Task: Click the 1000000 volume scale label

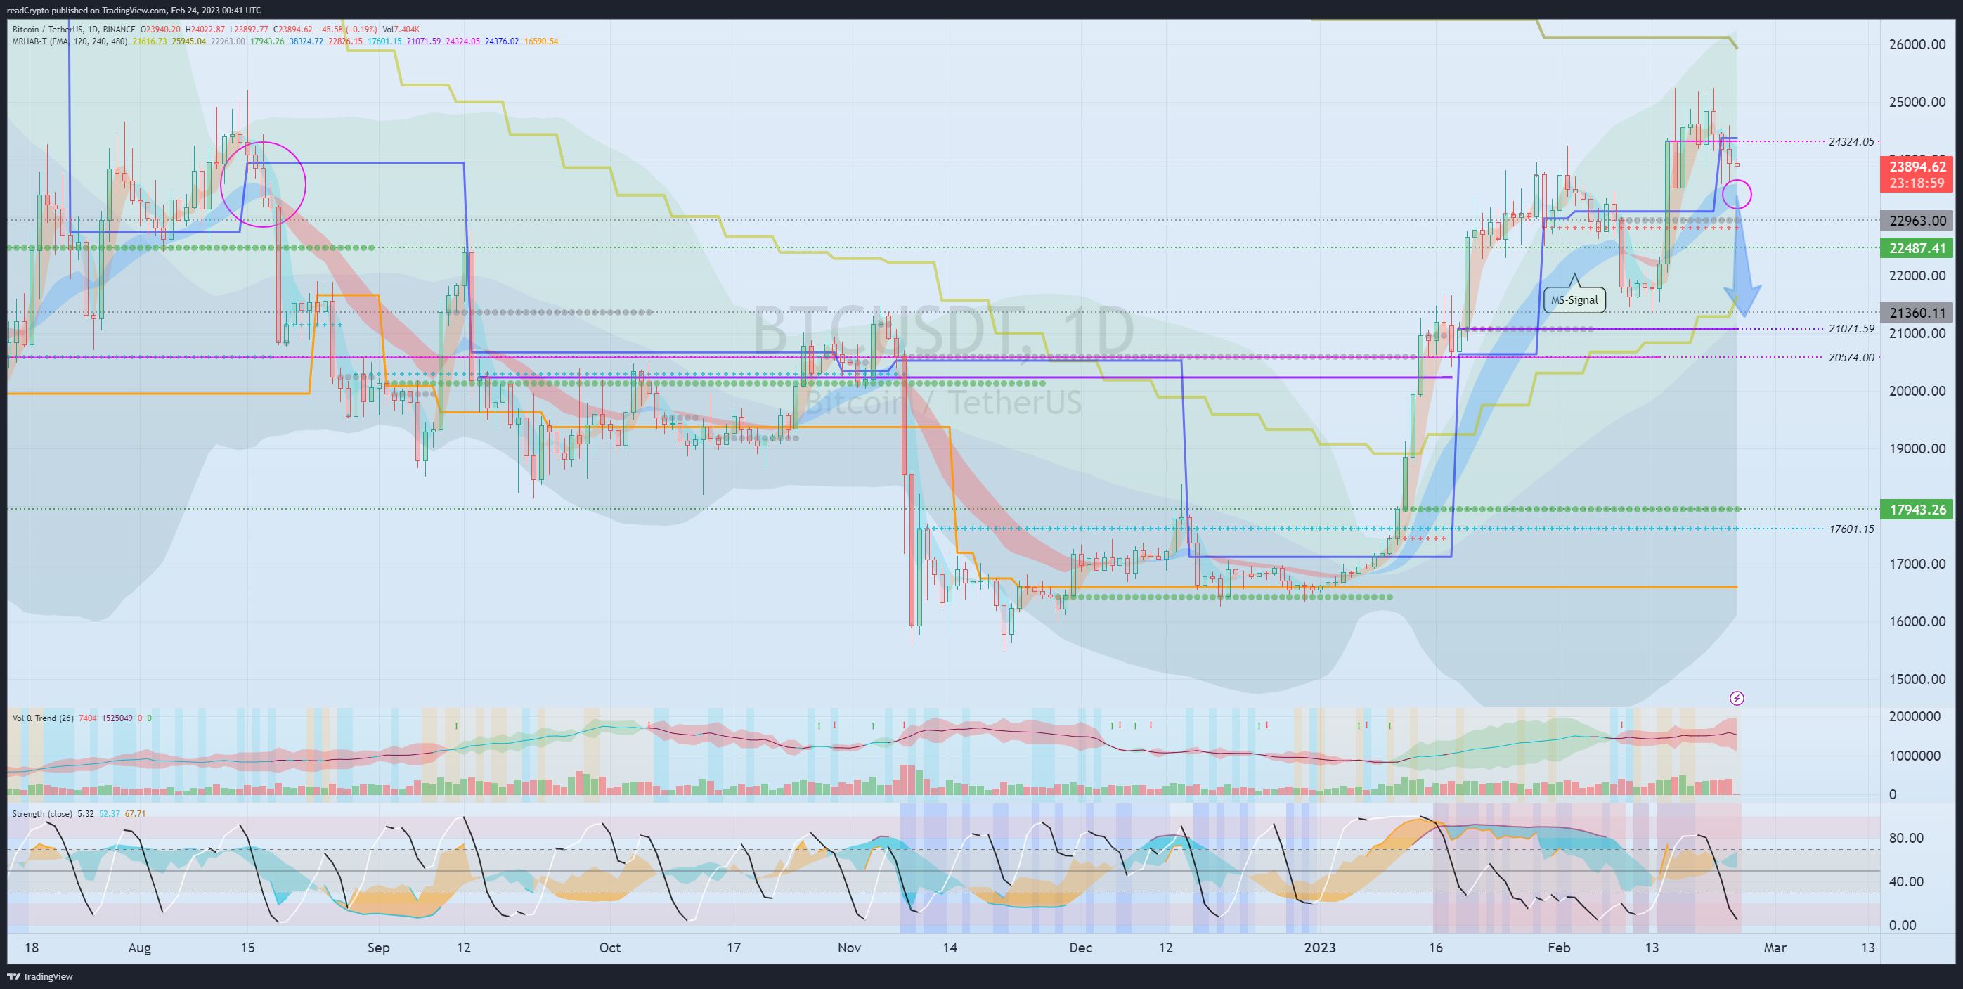Action: coord(1915,756)
